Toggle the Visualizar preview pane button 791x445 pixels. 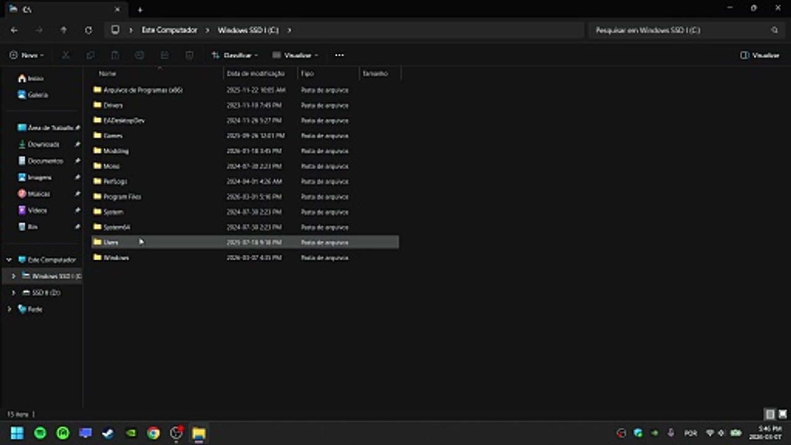[x=759, y=55]
